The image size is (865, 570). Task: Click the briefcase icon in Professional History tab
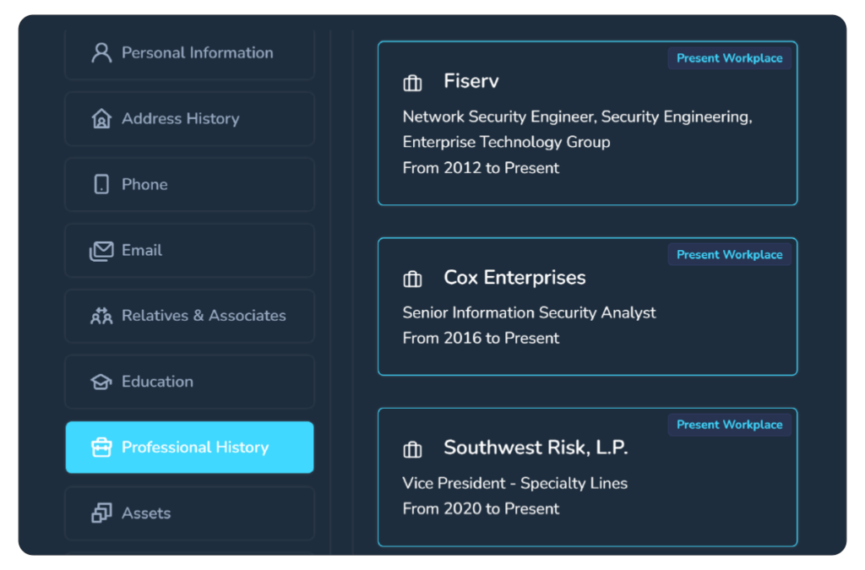click(x=101, y=447)
